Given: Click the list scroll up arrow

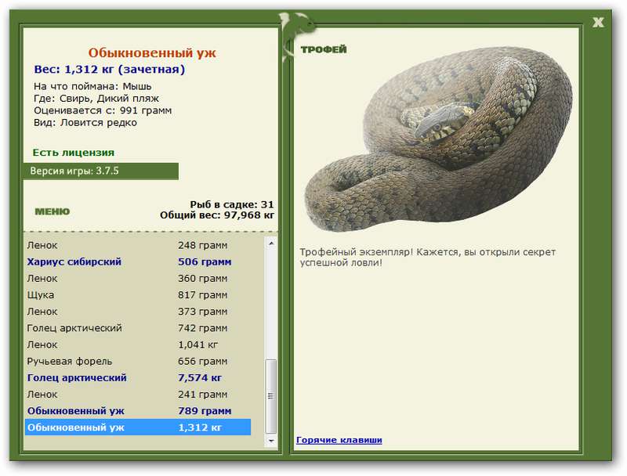Looking at the screenshot, I should click(x=271, y=243).
